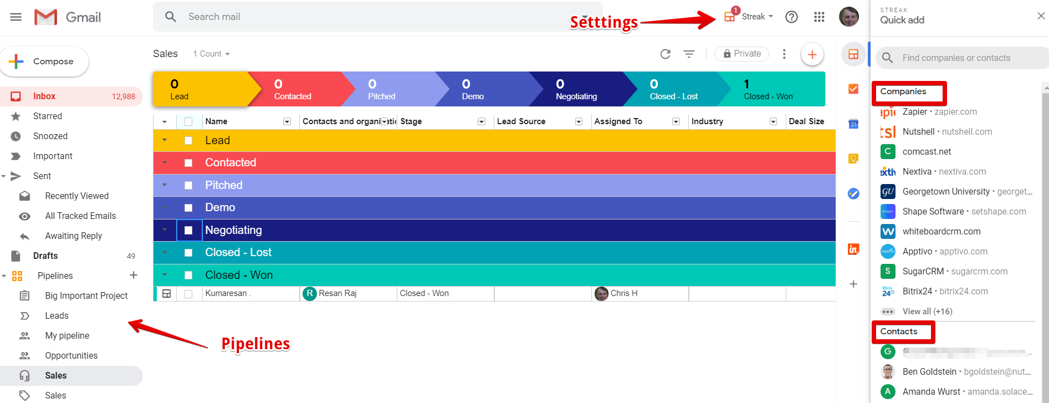Viewport: 1049px width, 403px height.
Task: Open the pipeline filter icon
Action: click(689, 54)
